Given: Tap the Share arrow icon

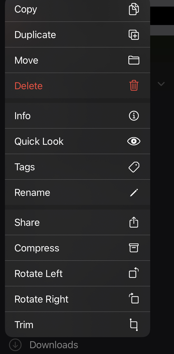Looking at the screenshot, I should pyautogui.click(x=134, y=222).
